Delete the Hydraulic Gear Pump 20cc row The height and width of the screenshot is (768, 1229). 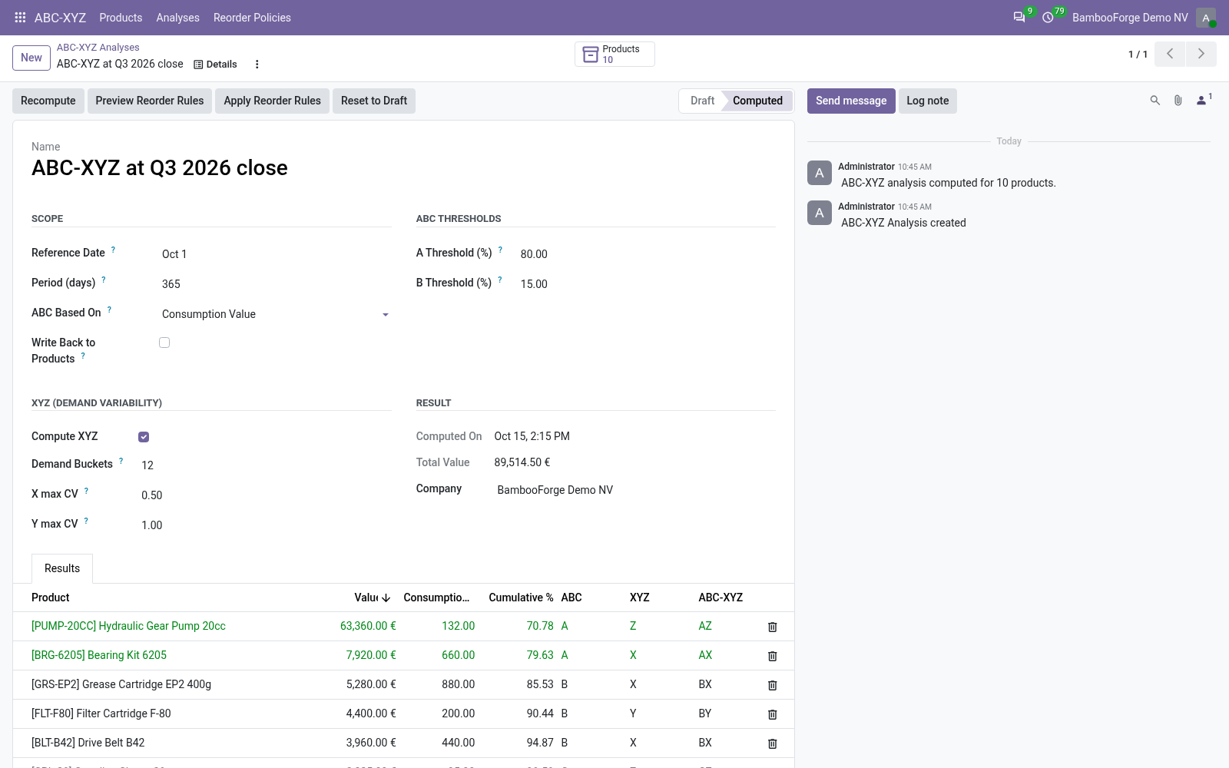tap(773, 627)
